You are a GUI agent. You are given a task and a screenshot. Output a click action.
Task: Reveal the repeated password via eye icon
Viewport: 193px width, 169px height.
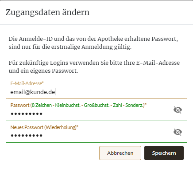click(178, 132)
